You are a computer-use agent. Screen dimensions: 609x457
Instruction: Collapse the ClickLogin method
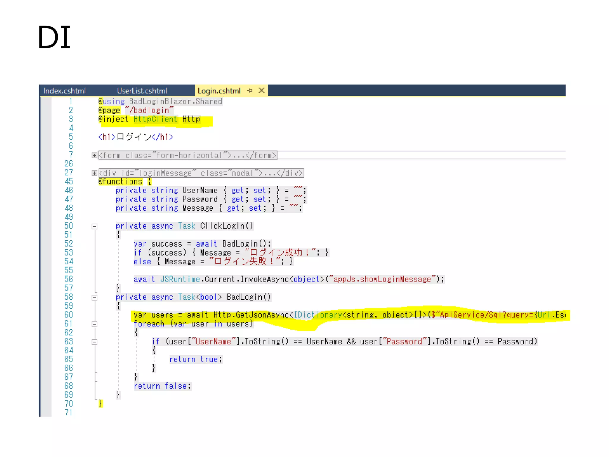click(x=94, y=226)
